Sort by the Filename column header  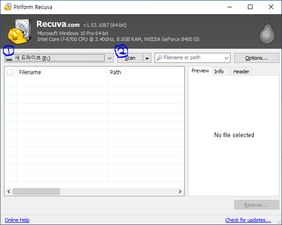(x=62, y=72)
